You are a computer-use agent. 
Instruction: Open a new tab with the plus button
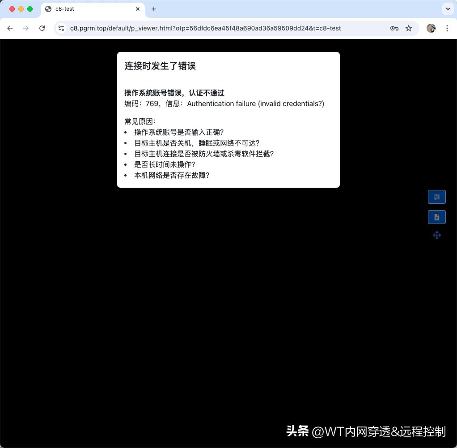[154, 9]
